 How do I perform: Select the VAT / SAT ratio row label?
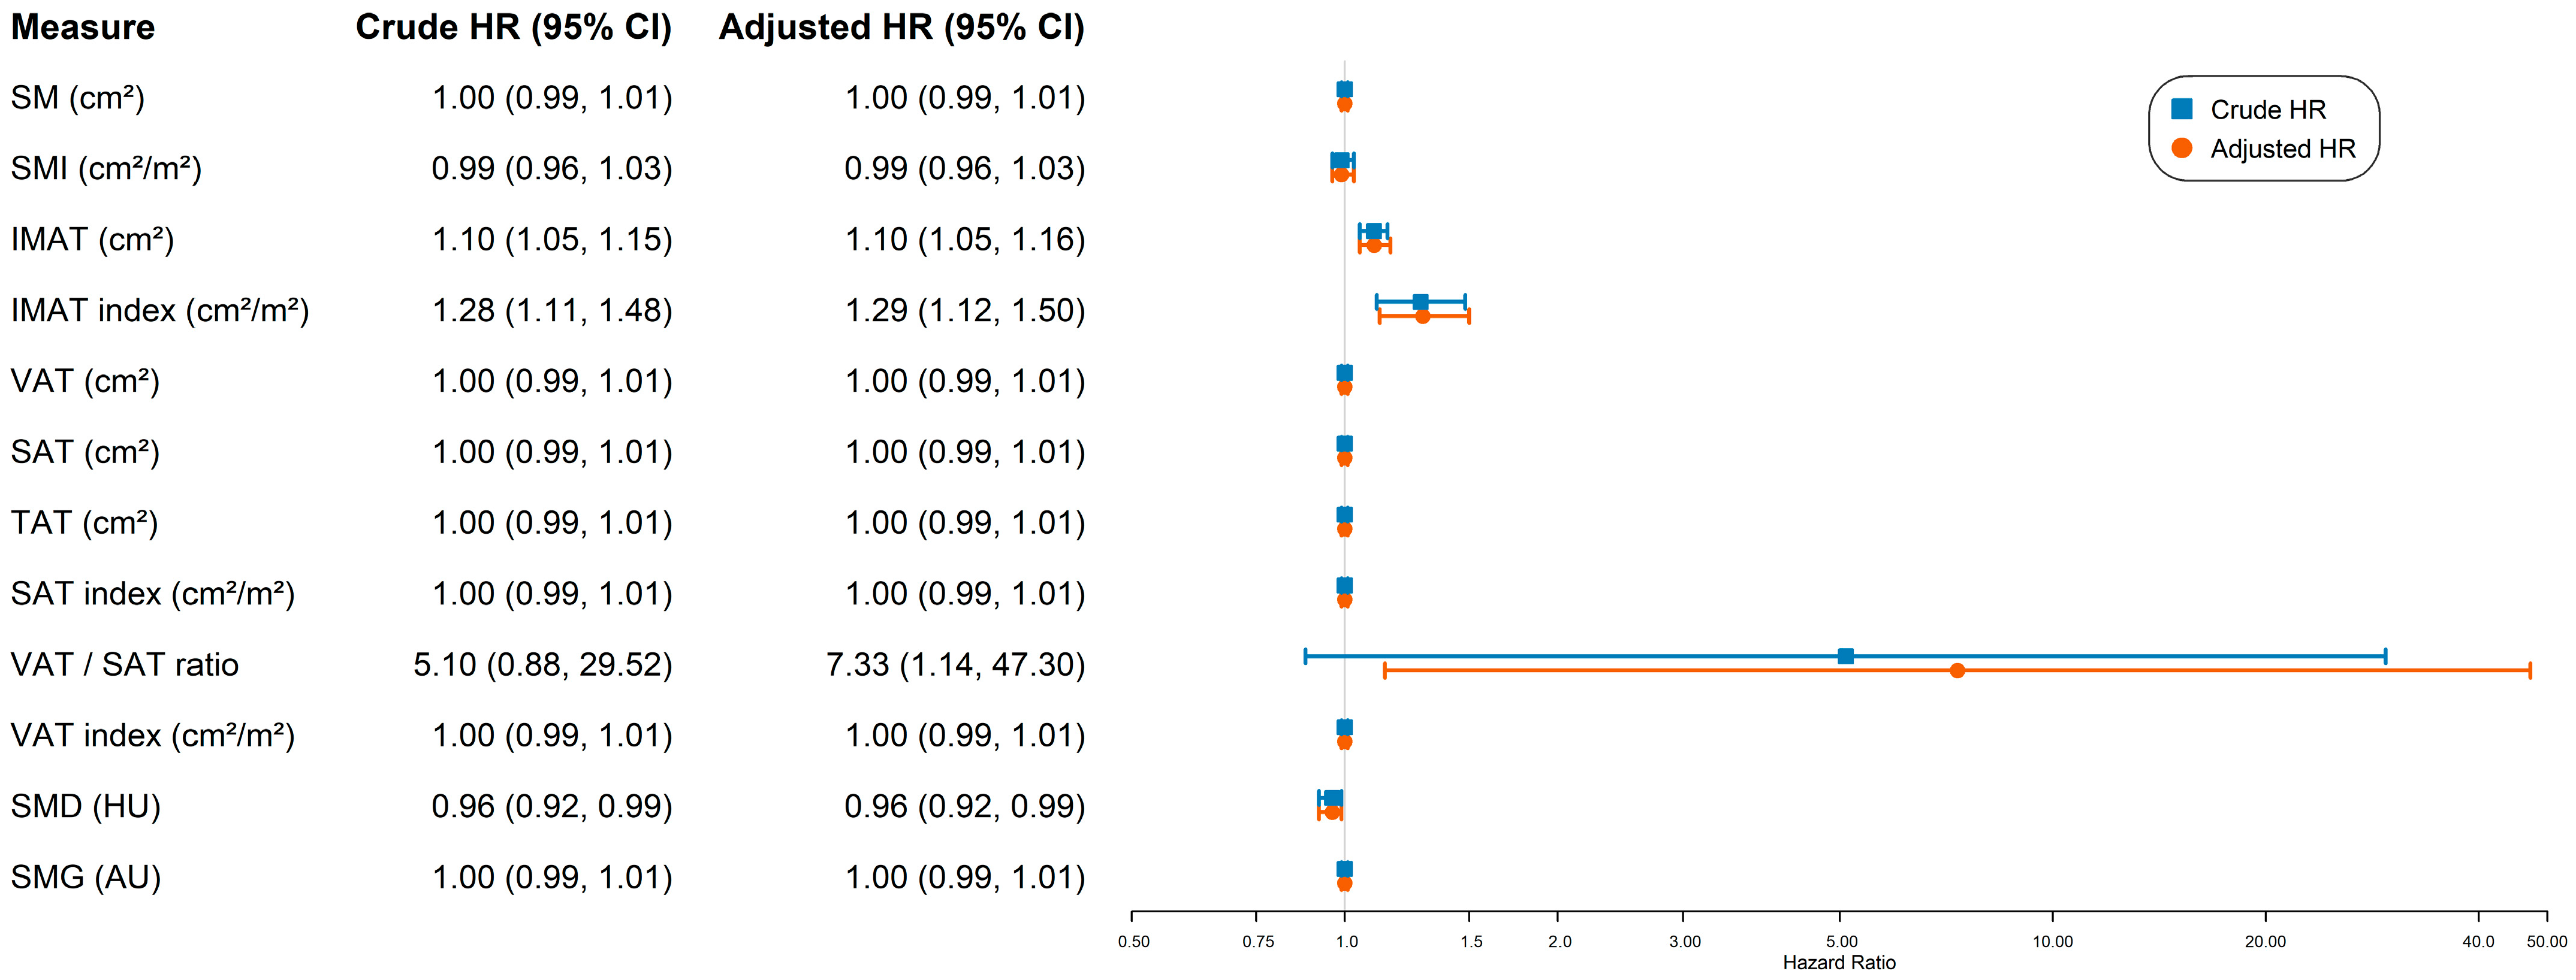pos(125,664)
